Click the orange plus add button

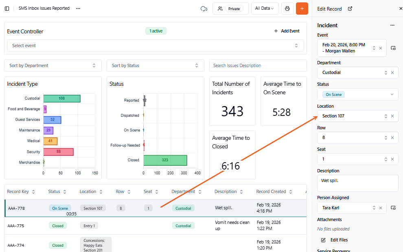click(x=302, y=9)
